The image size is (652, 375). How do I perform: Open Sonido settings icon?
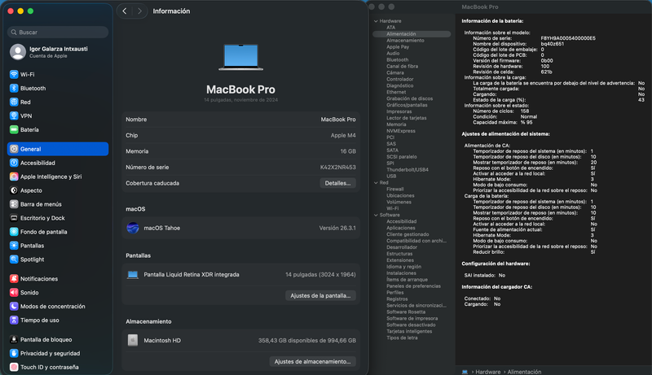(14, 293)
